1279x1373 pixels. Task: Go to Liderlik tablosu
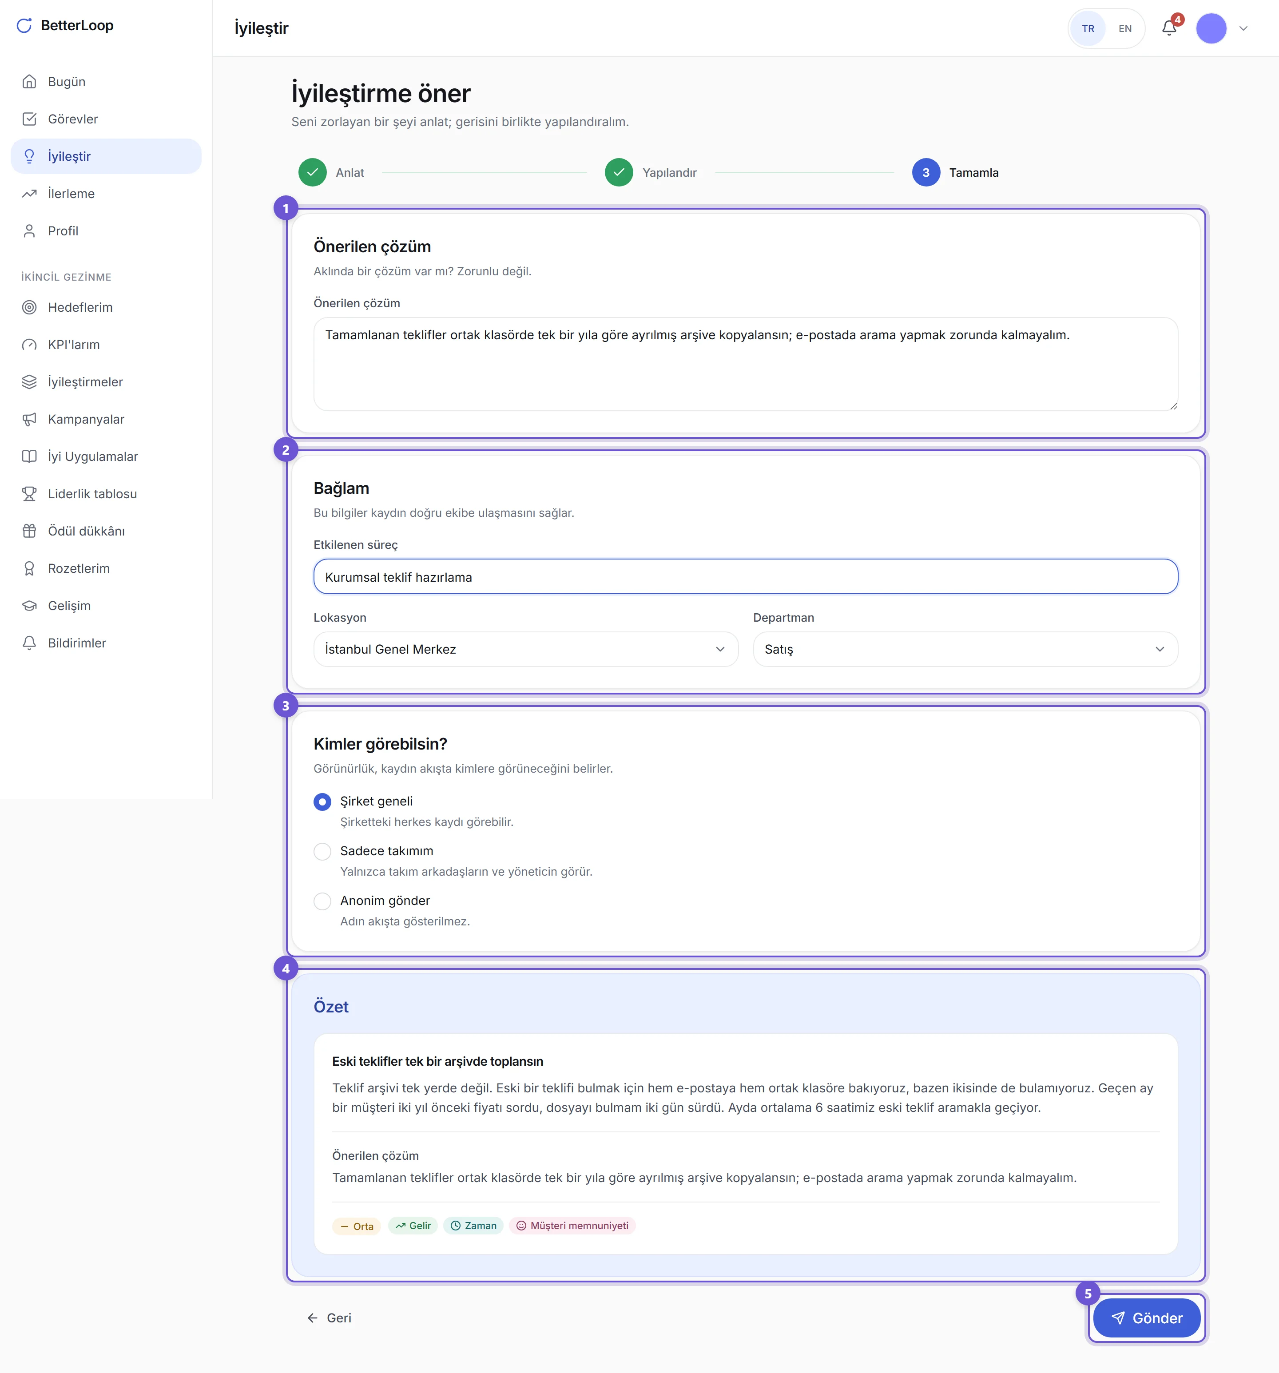pos(106,494)
